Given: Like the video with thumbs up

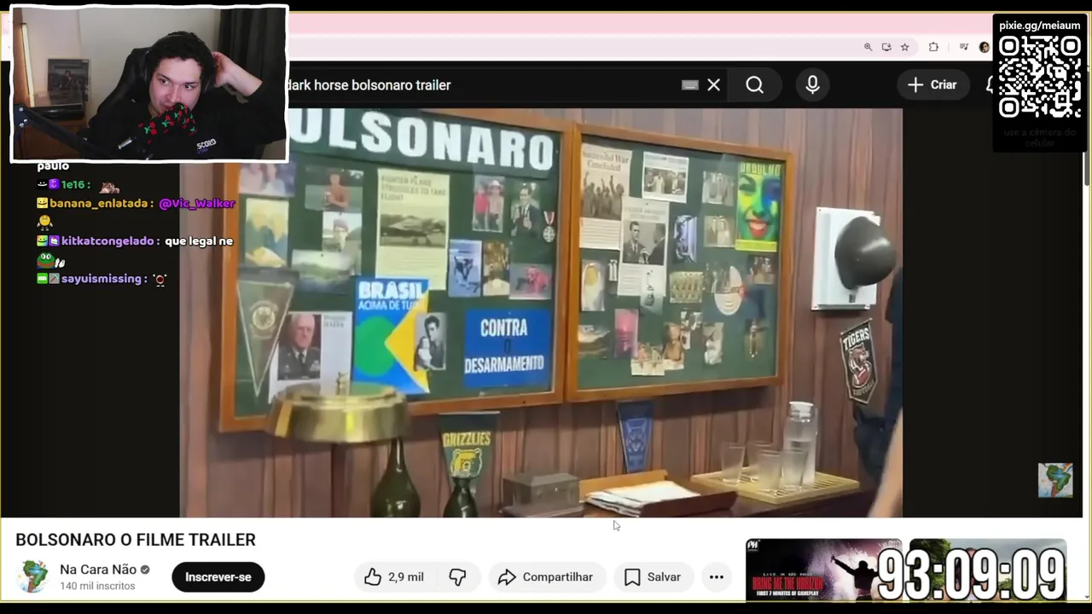Looking at the screenshot, I should tap(394, 577).
